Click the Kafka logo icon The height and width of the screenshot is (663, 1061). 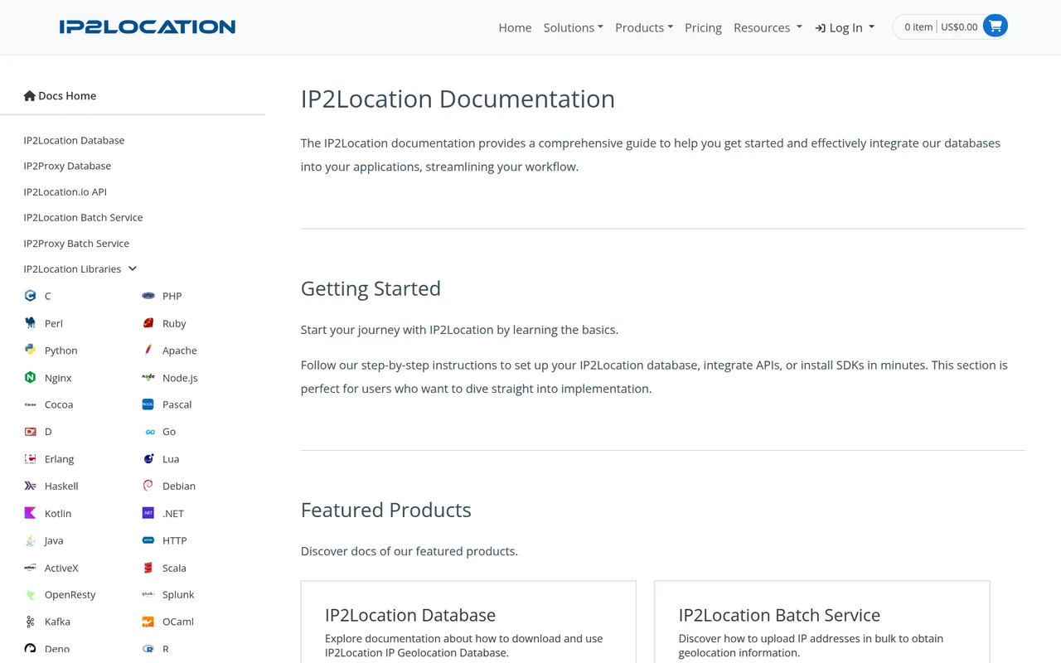pyautogui.click(x=30, y=622)
